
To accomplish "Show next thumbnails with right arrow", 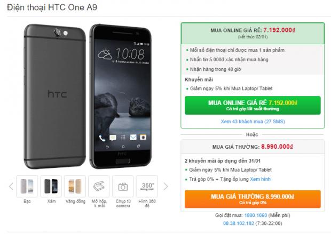I will [165, 187].
